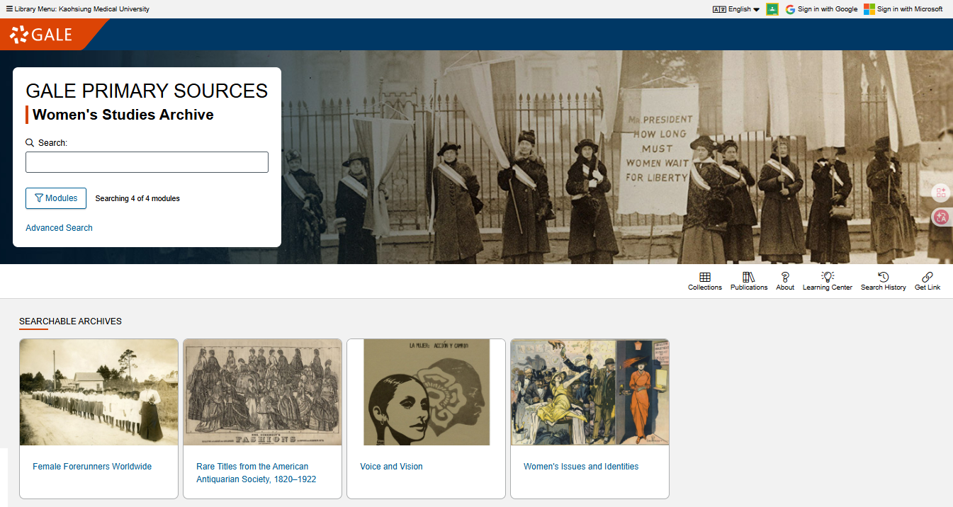Open Rare Titles from the American Antiquarian Society
Viewport: 953px width, 507px height.
click(x=256, y=473)
